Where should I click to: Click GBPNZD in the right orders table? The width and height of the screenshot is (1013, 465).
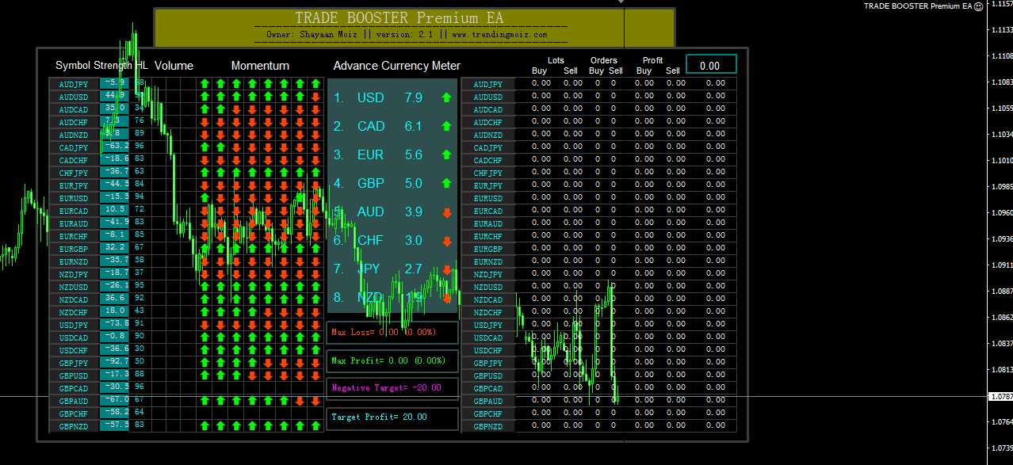(488, 426)
